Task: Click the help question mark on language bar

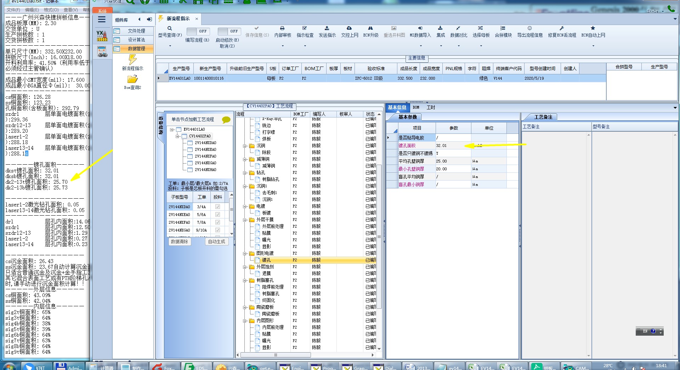Action: point(653,331)
